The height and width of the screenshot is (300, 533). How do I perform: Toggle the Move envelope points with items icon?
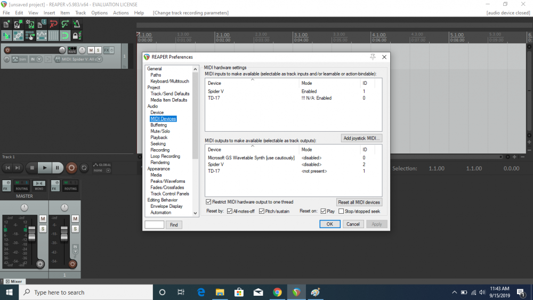(42, 35)
